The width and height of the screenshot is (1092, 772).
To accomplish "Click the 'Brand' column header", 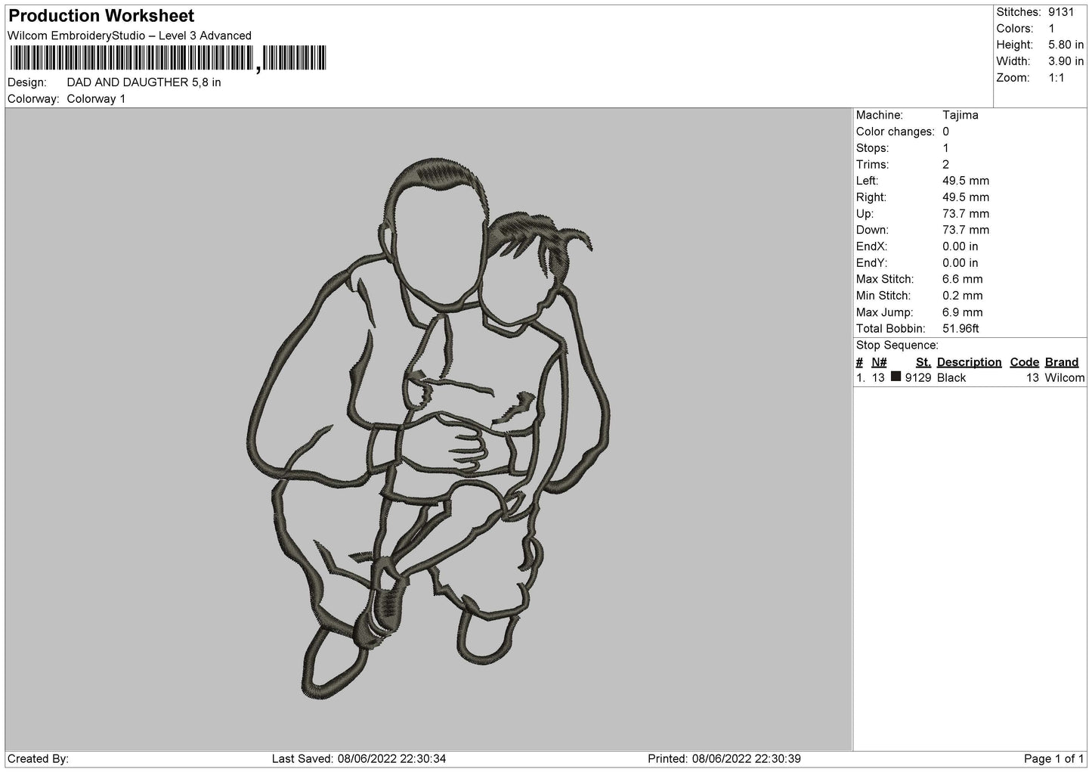I will (1062, 362).
